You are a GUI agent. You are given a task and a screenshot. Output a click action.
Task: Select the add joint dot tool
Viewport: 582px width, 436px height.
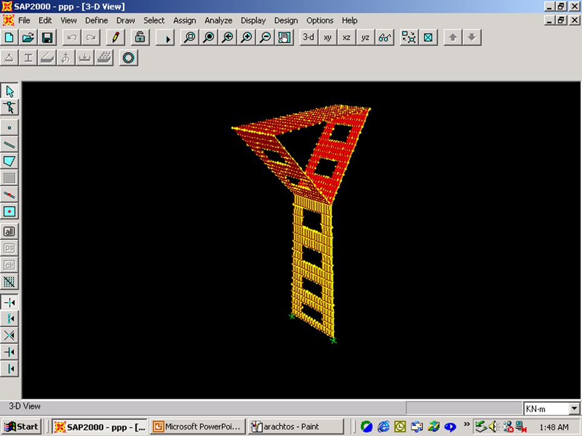9,128
